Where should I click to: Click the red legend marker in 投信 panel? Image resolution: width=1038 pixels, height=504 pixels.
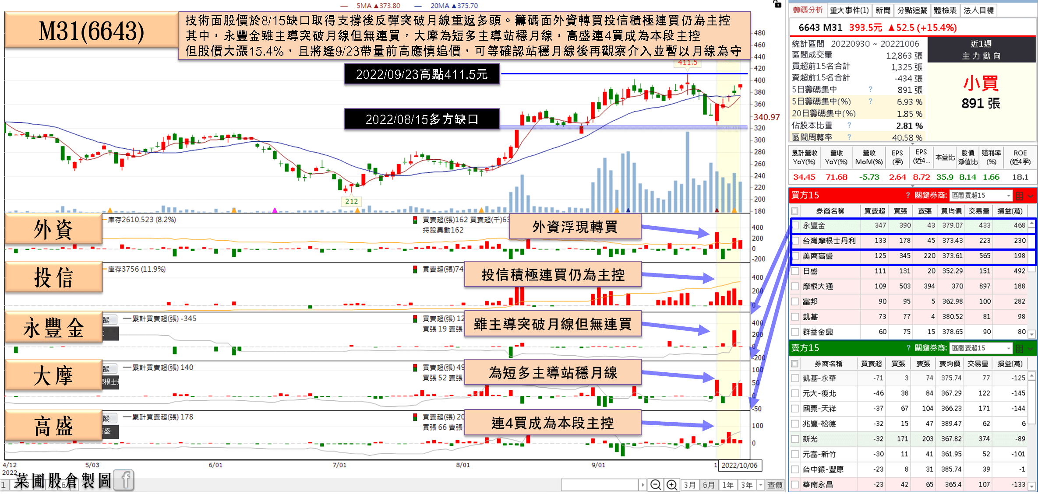(415, 269)
